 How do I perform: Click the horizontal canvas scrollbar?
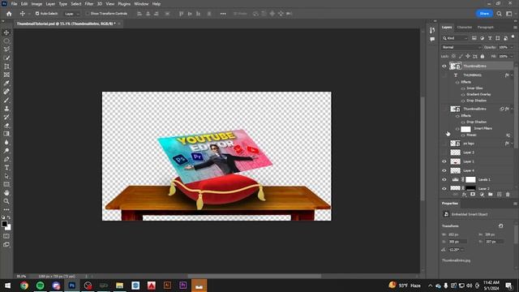click(254, 276)
